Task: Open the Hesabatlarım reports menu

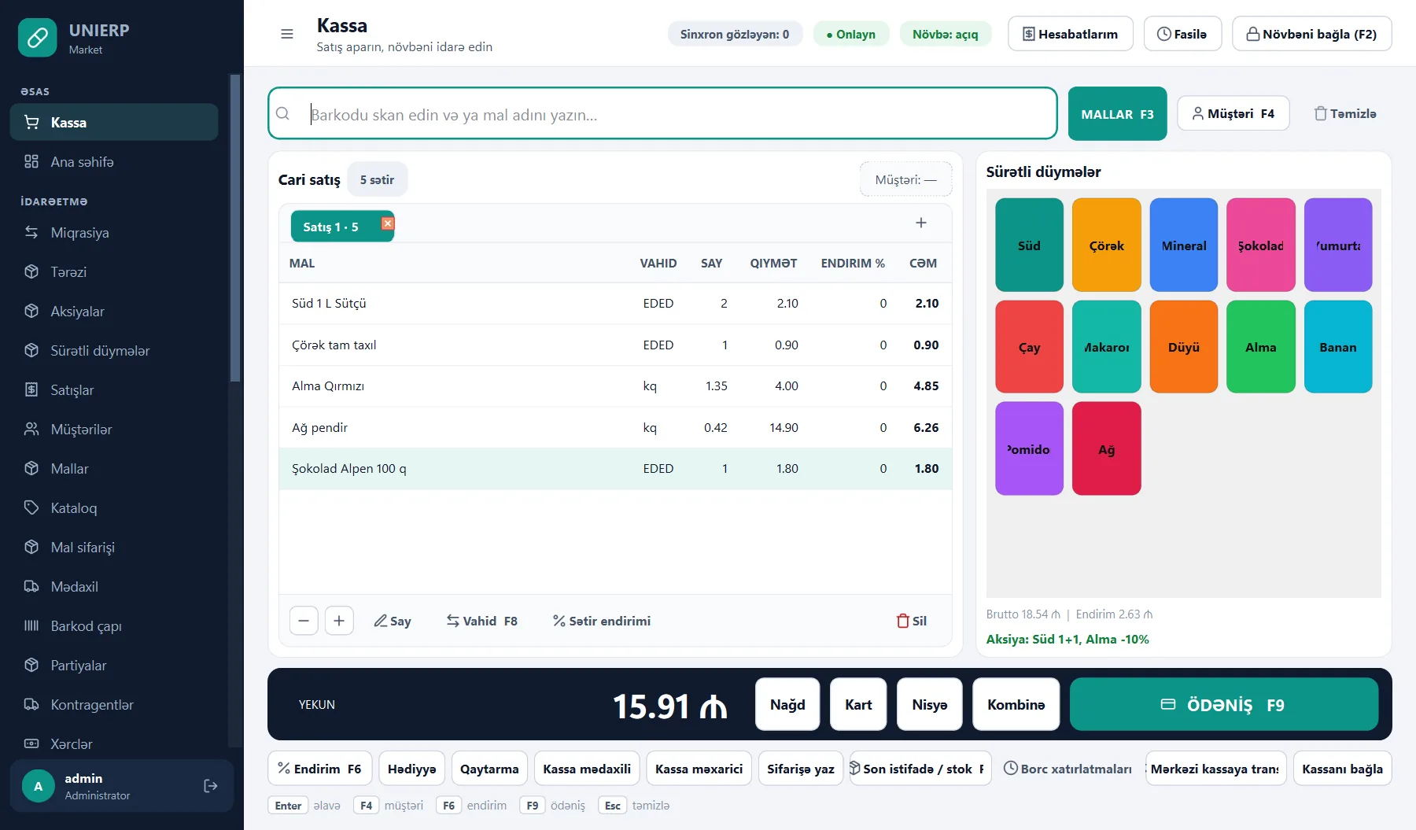Action: (x=1071, y=34)
